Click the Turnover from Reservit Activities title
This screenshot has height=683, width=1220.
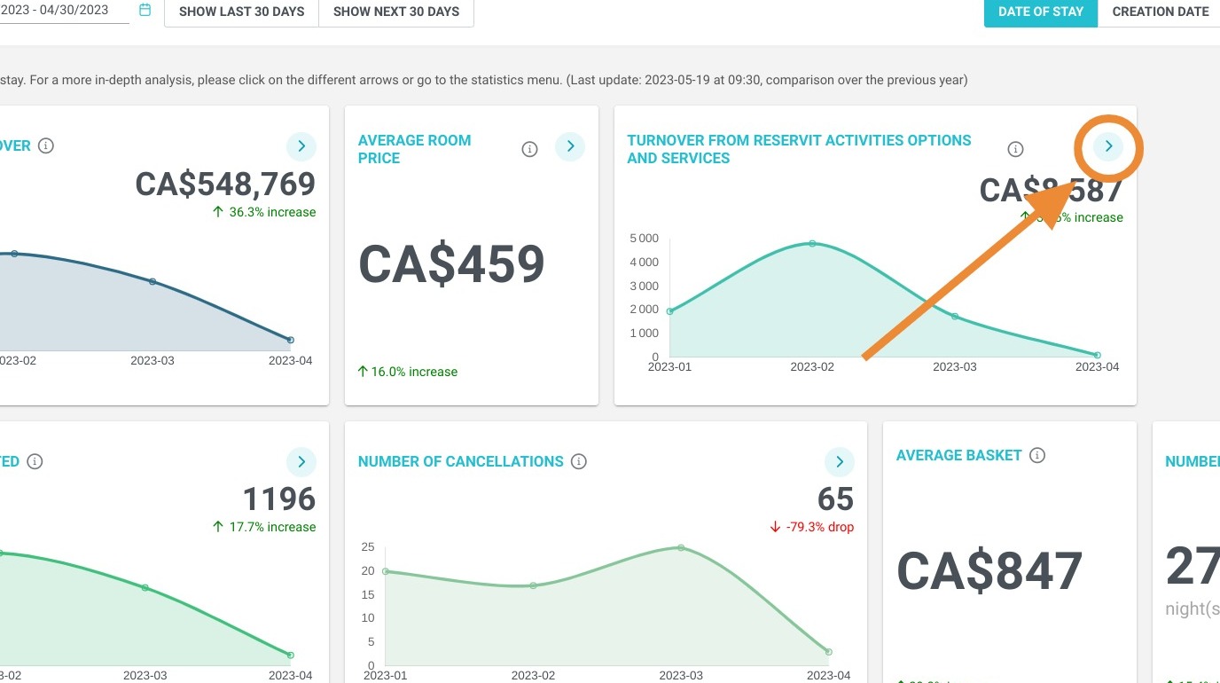799,149
